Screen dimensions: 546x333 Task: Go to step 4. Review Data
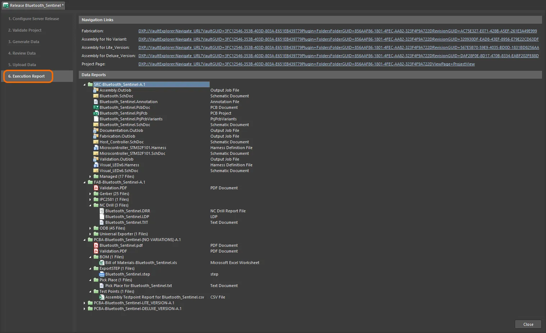(22, 53)
